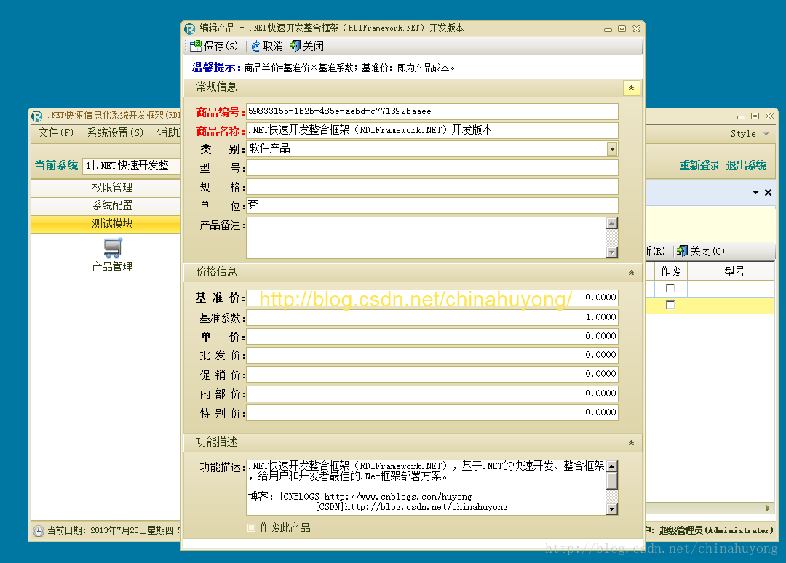Click the 功能描述 scrollbar down arrow
This screenshot has width=786, height=563.
click(x=612, y=509)
